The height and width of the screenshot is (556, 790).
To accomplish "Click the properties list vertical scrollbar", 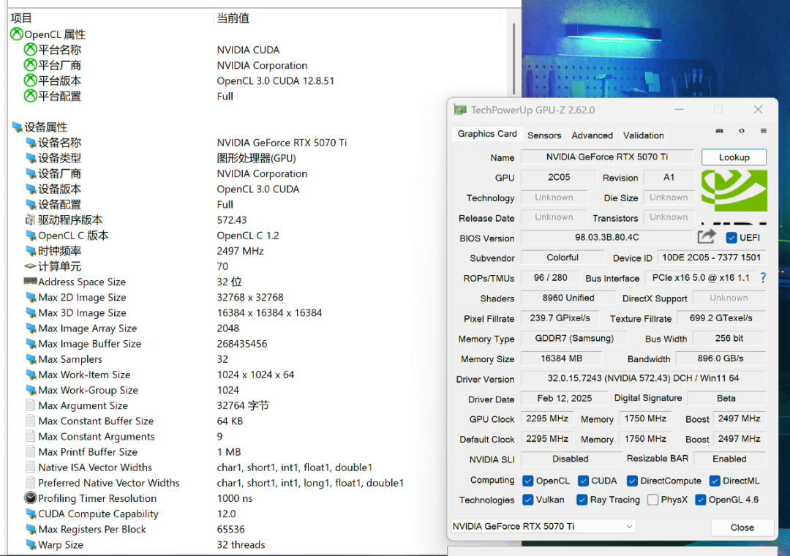I will [x=513, y=58].
